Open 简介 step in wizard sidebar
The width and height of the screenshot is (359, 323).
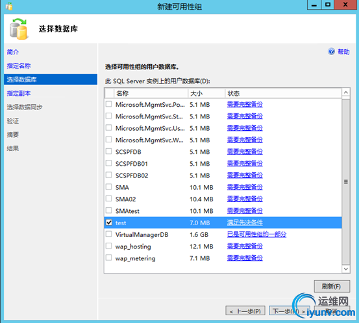13,52
